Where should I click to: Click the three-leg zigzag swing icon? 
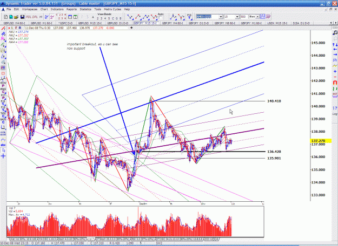[146, 17]
